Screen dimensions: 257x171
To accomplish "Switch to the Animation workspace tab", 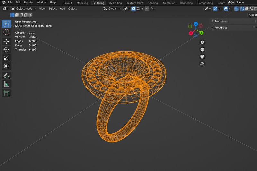I will tap(169, 3).
